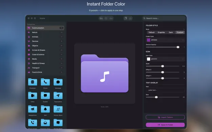Select the Phone folder icon

tap(45, 82)
